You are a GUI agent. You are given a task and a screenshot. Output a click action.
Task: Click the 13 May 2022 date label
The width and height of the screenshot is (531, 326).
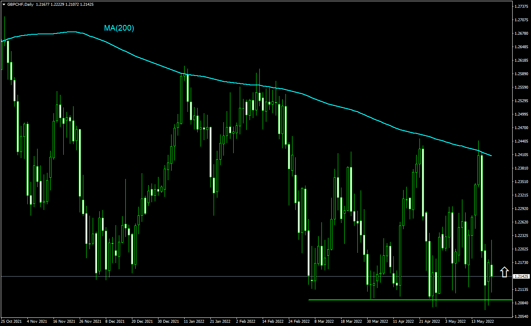(x=482, y=322)
